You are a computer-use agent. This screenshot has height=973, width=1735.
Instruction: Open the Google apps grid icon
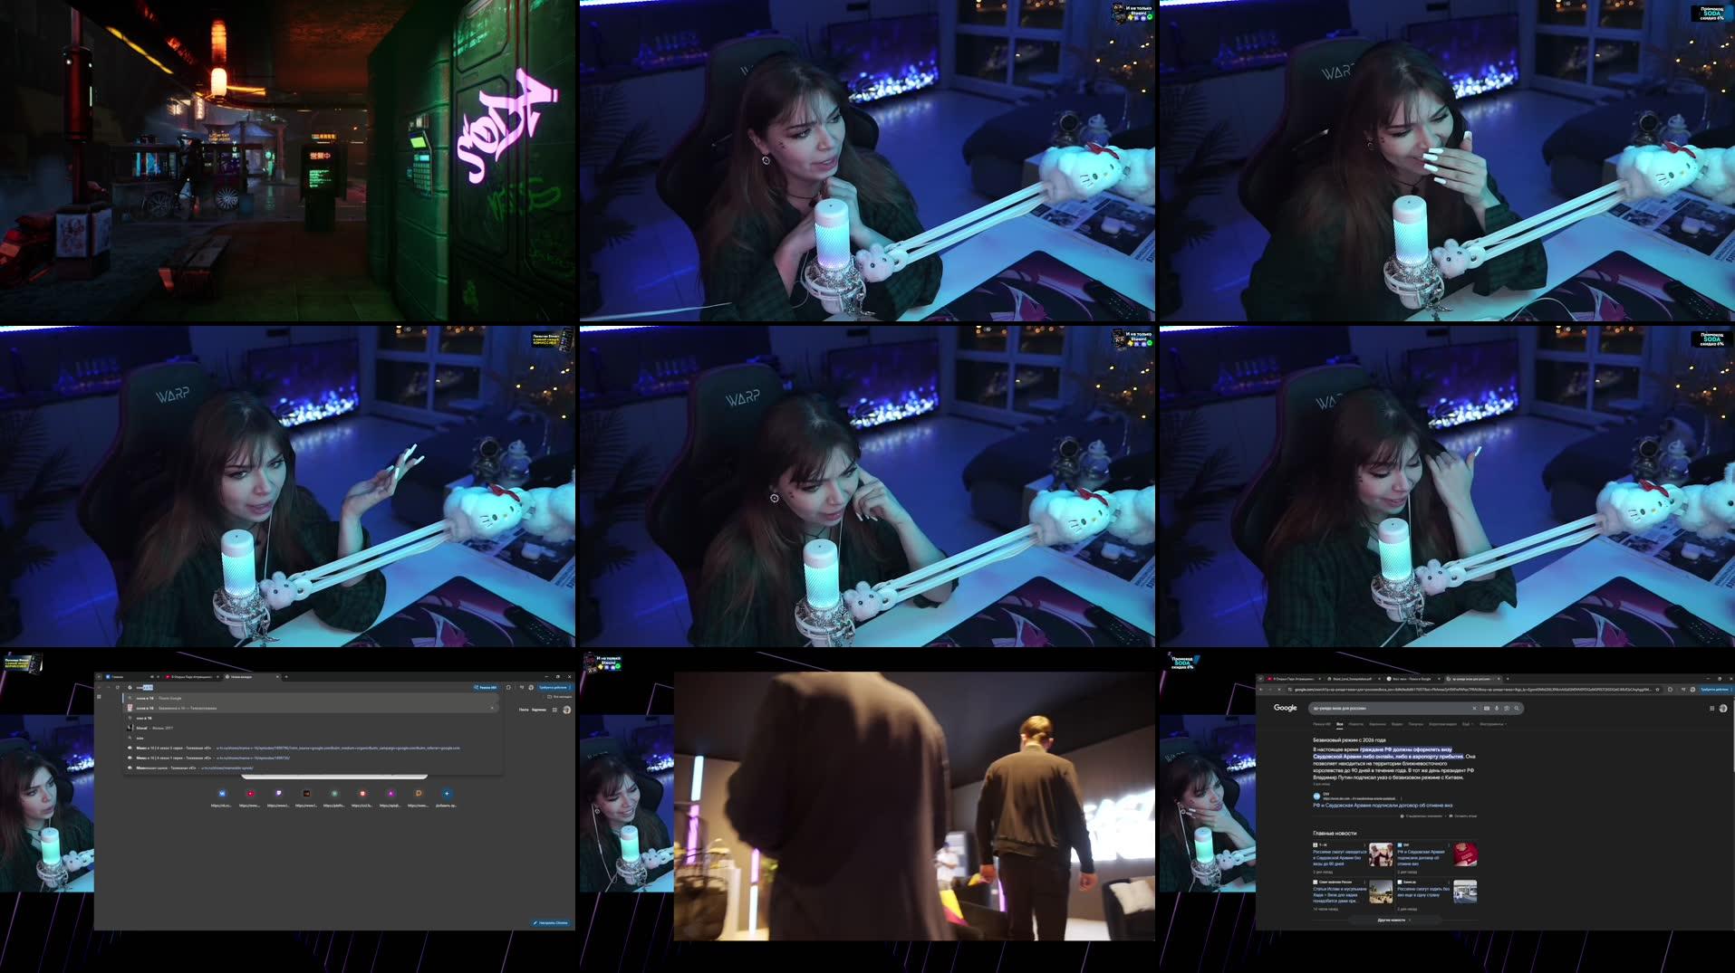coord(1711,708)
